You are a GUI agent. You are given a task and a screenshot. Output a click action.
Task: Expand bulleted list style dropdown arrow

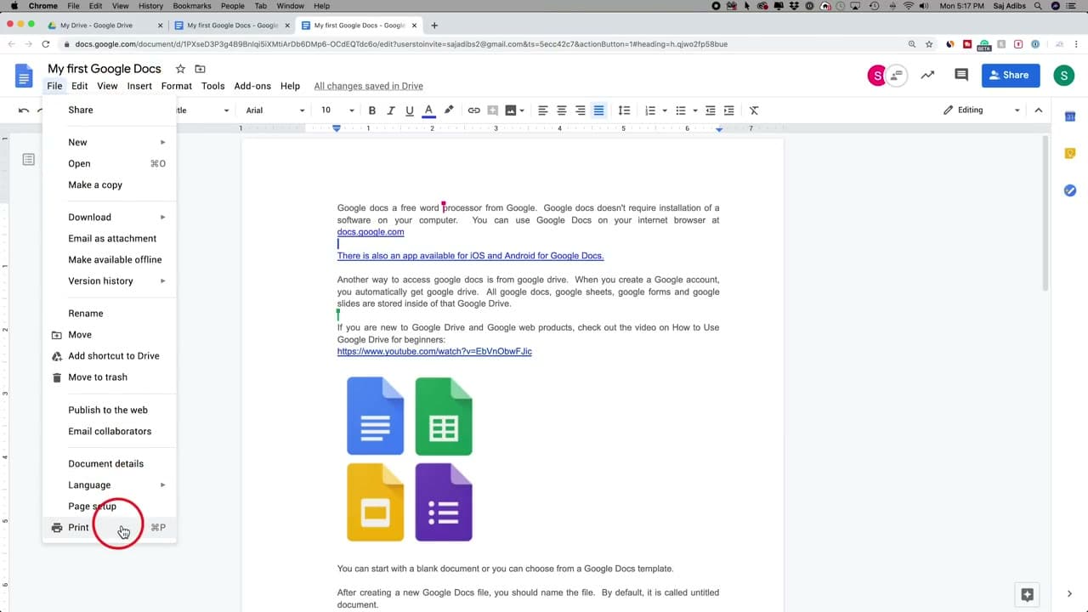(695, 110)
